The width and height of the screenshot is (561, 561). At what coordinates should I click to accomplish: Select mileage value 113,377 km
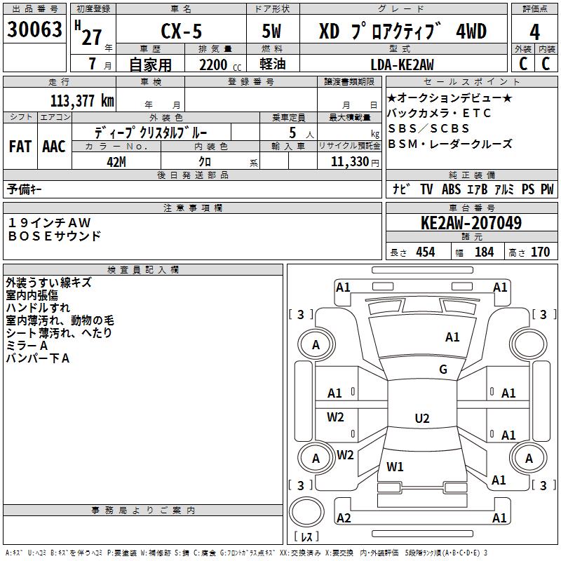pyautogui.click(x=82, y=101)
